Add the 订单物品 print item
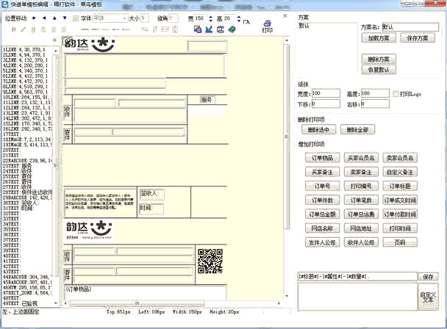Image resolution: width=447 pixels, height=329 pixels. [321, 158]
